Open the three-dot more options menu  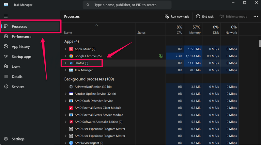[255, 17]
